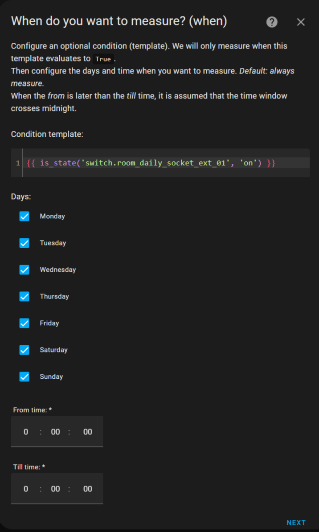Toggle the Friday checkbox off
Image resolution: width=319 pixels, height=532 pixels.
(x=25, y=323)
